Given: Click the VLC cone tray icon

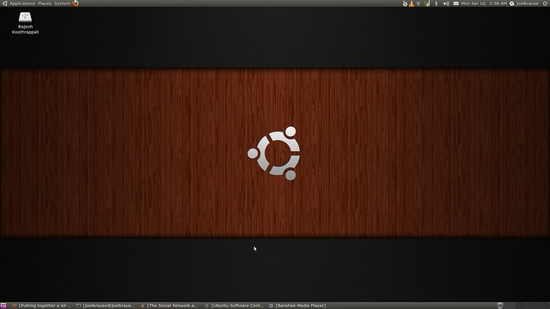Looking at the screenshot, I should point(412,3).
